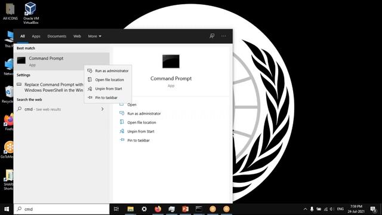Open the volume tray icon
The width and height of the screenshot is (382, 215).
point(332,209)
